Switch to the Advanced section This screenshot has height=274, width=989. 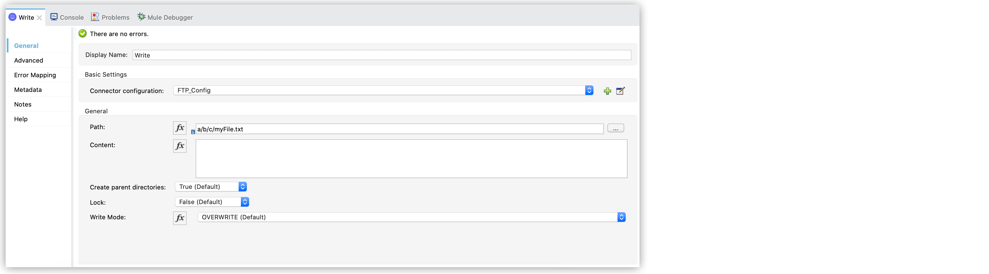tap(29, 60)
